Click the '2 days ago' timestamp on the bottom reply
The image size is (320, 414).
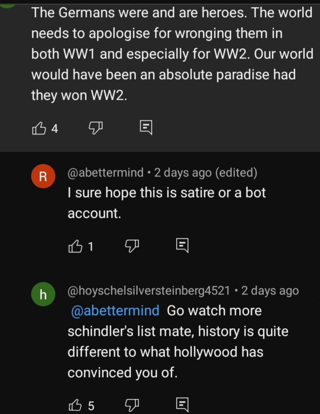click(270, 290)
